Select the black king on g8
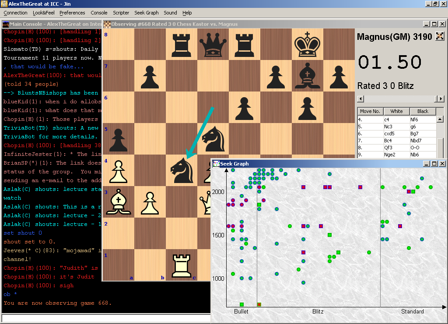448x324 pixels. [x=308, y=44]
